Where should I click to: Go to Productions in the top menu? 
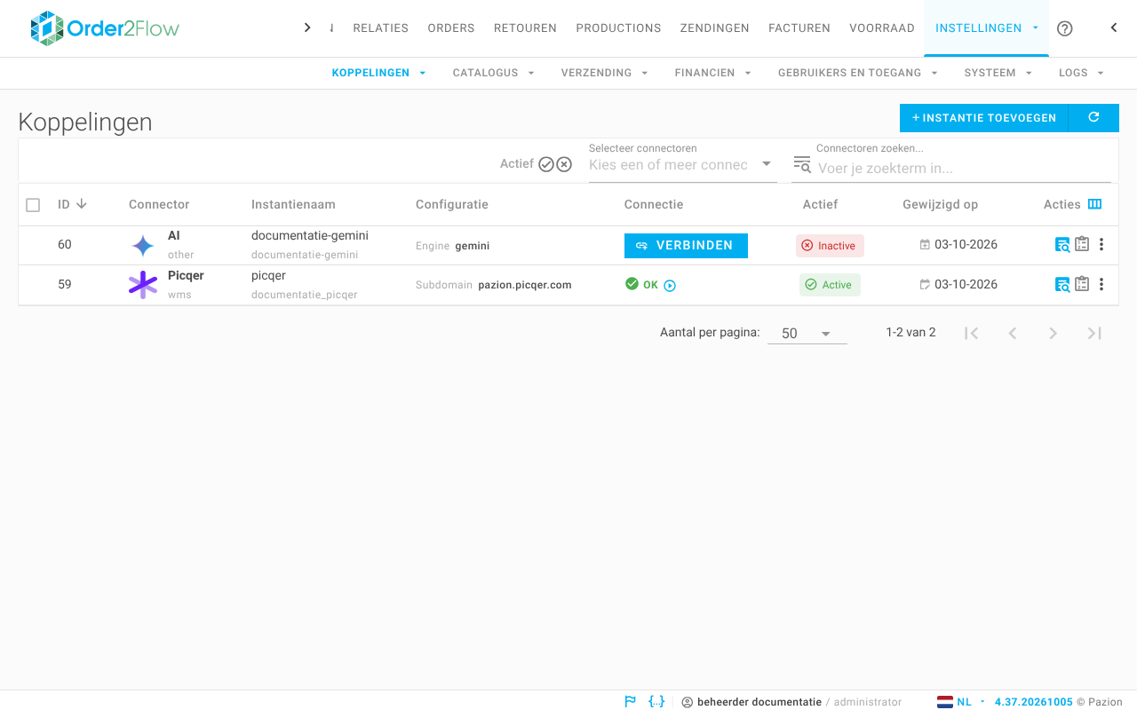[x=618, y=28]
